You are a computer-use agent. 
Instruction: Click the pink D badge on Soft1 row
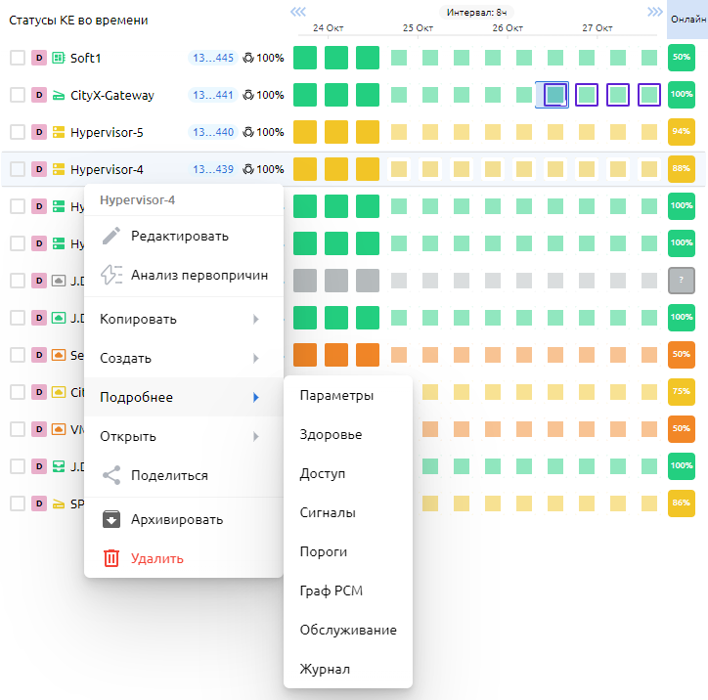click(x=40, y=58)
